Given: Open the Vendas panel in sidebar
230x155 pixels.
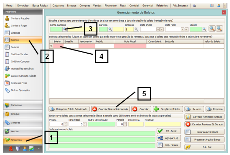Looking at the screenshot, I should tap(23, 131).
